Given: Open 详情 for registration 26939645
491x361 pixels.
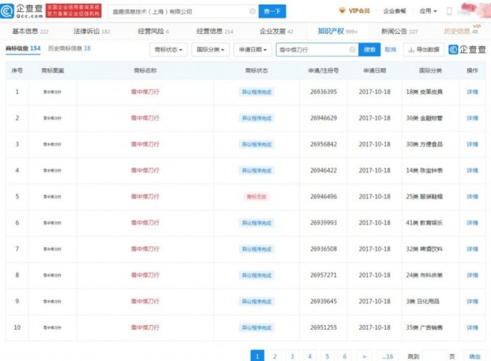Looking at the screenshot, I should point(472,301).
